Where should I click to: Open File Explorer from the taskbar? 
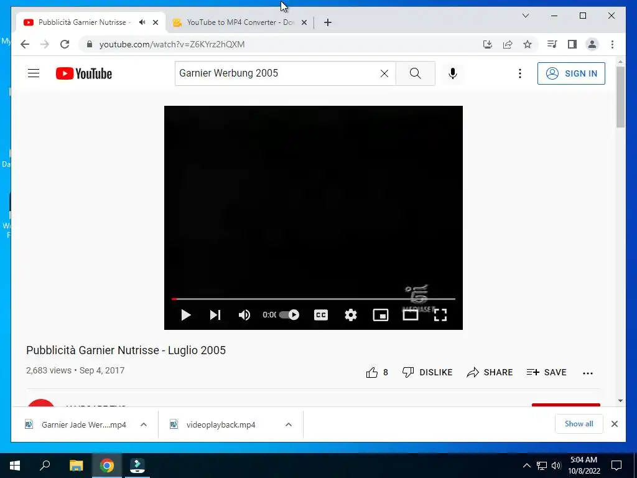(76, 466)
